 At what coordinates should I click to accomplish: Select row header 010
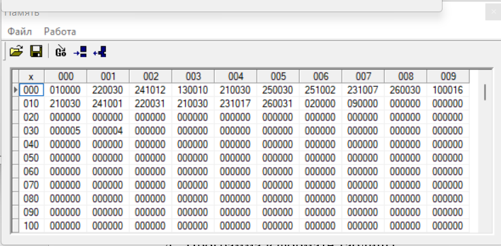31,103
